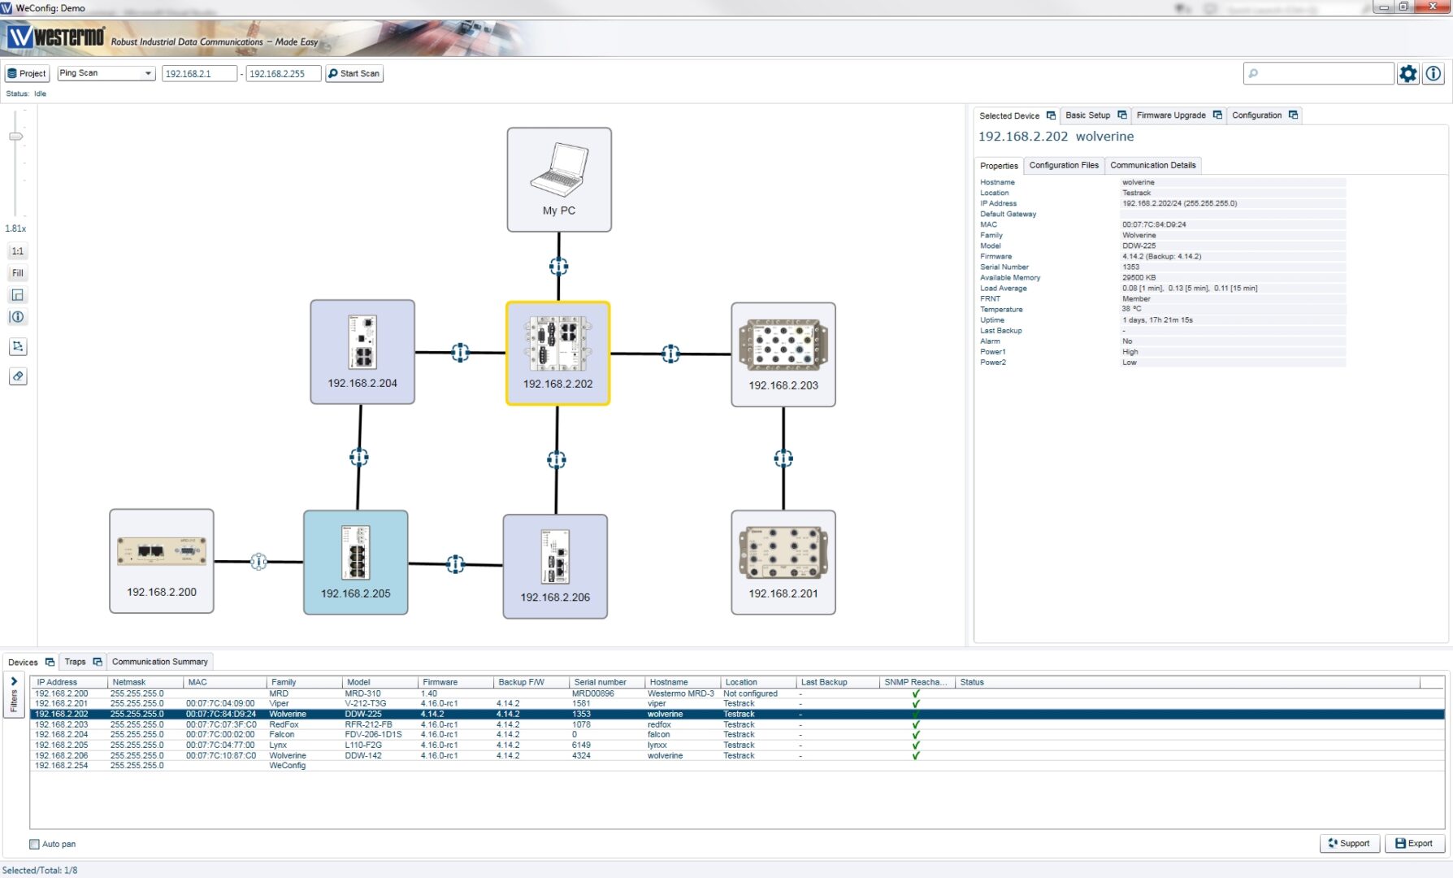Screen dimensions: 1453x878
Task: Click the Project button
Action: tap(27, 73)
